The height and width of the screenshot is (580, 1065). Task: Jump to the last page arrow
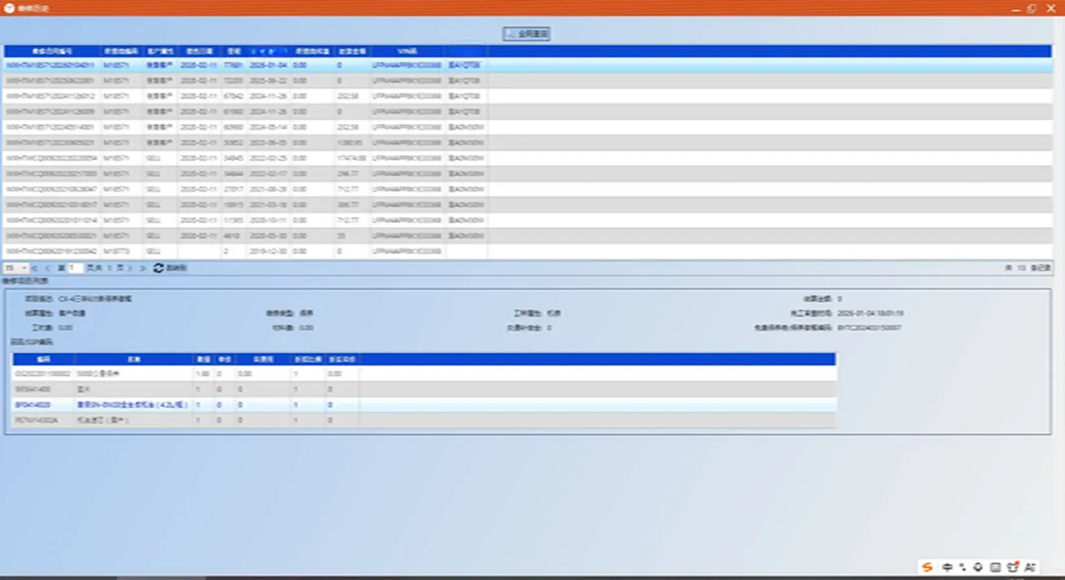click(x=143, y=268)
